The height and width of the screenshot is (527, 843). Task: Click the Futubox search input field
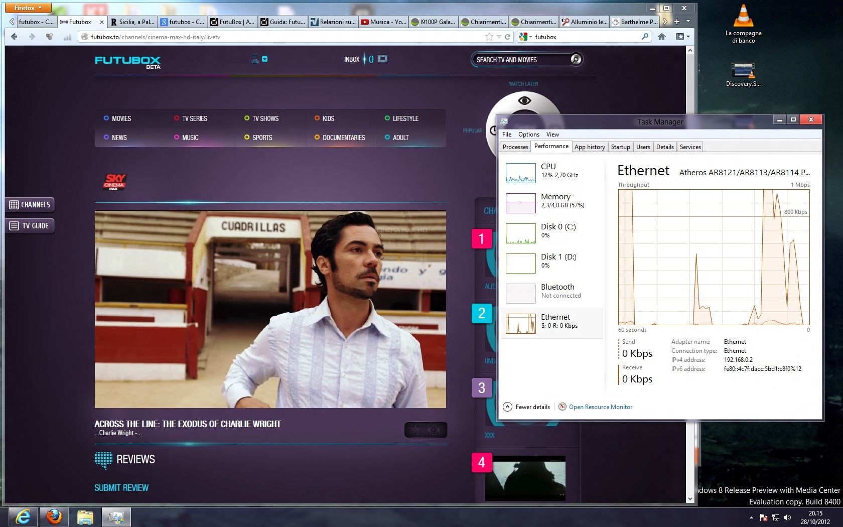522,59
